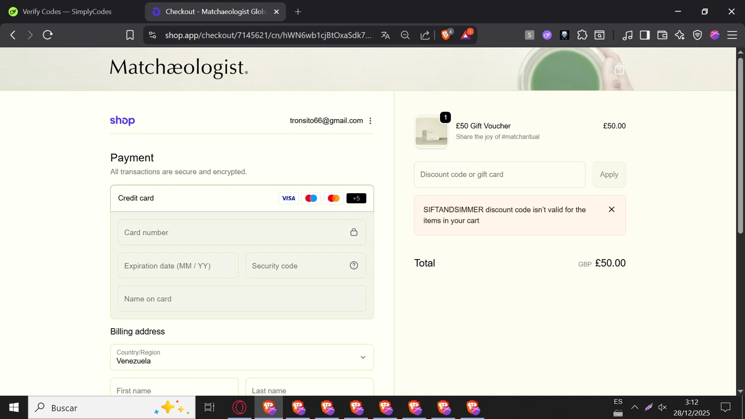Bookmark this page icon
This screenshot has width=745, height=419.
[130, 35]
